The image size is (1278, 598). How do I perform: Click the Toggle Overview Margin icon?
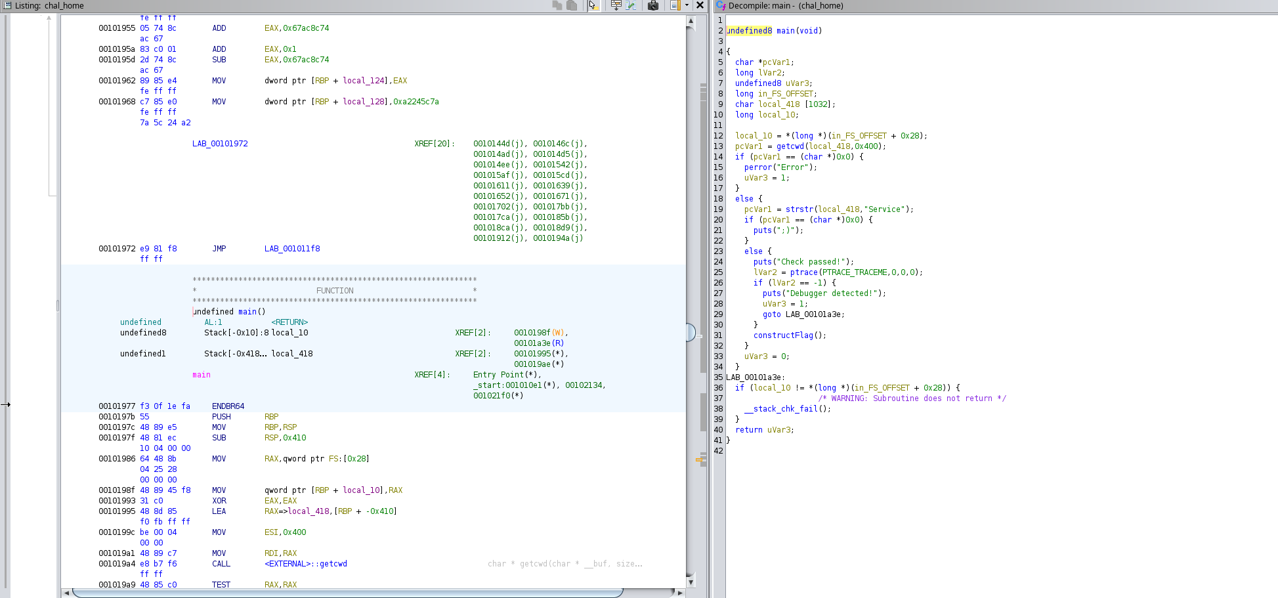pos(675,5)
